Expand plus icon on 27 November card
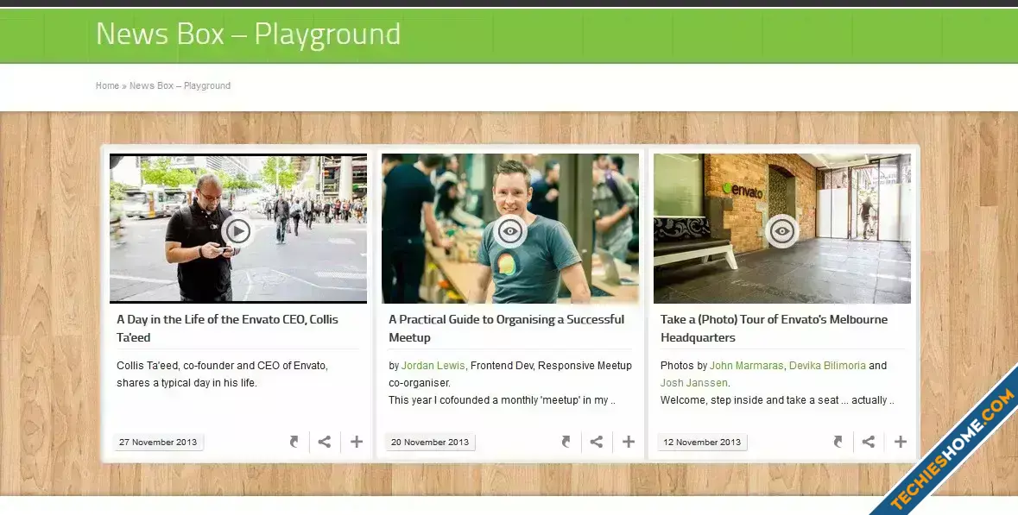The height and width of the screenshot is (515, 1018). pyautogui.click(x=357, y=442)
